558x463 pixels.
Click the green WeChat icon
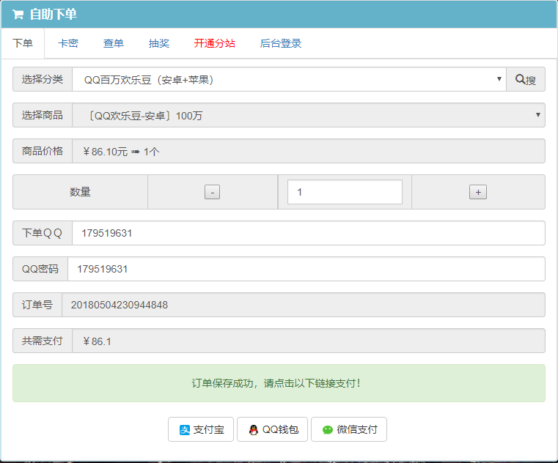(328, 430)
